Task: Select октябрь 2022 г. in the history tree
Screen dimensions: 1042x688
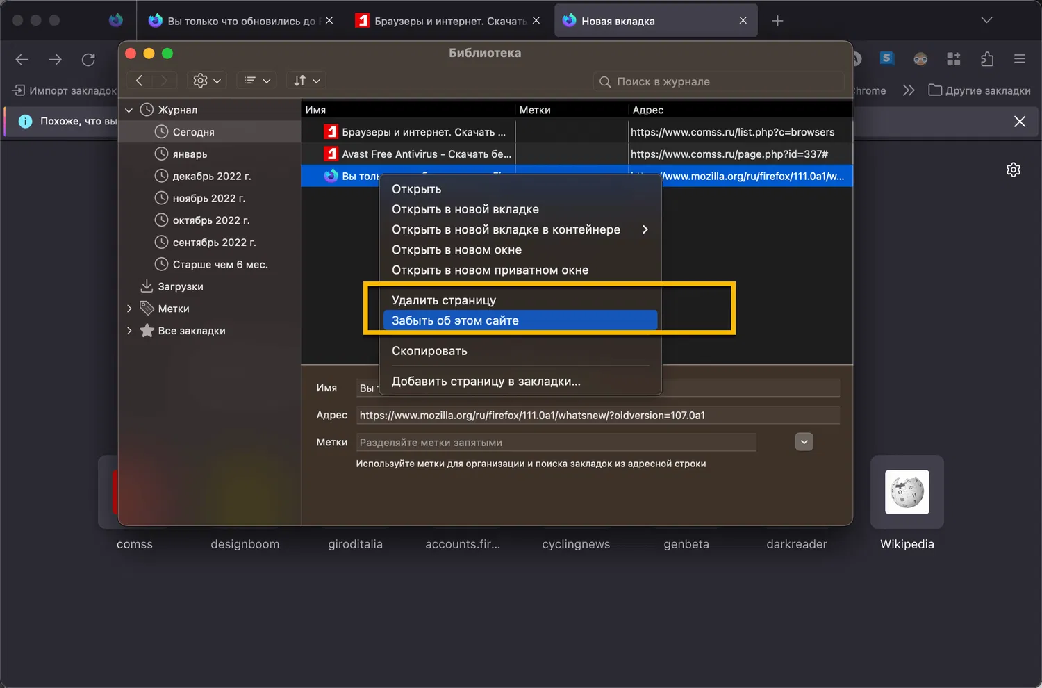Action: 210,220
